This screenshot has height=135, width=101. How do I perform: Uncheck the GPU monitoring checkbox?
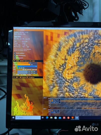click(15, 55)
